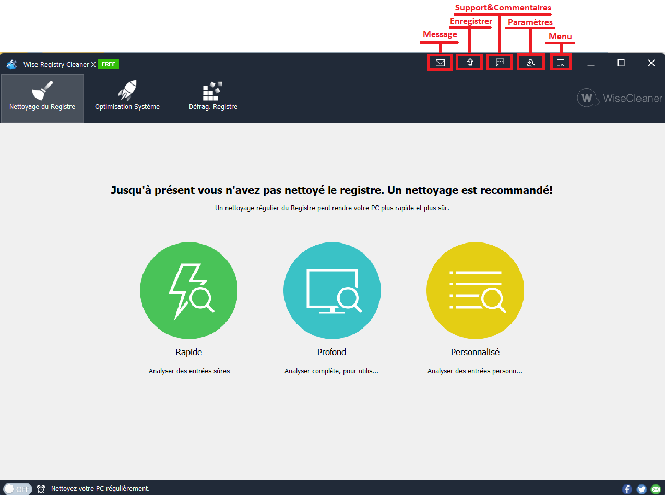Click the green email icon in status bar
Screen dimensions: 665x498
(656, 489)
